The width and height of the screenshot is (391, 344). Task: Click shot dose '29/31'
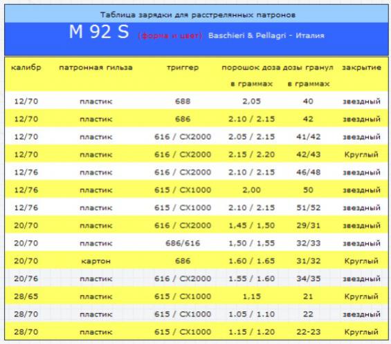(308, 225)
